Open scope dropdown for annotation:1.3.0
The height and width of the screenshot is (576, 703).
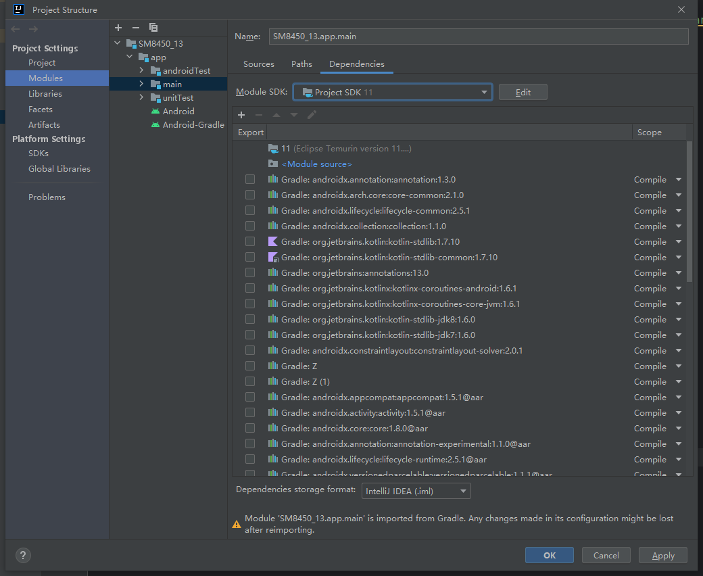679,180
